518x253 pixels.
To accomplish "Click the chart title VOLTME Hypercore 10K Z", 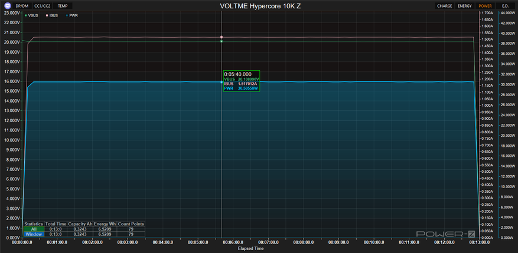I will [x=260, y=6].
